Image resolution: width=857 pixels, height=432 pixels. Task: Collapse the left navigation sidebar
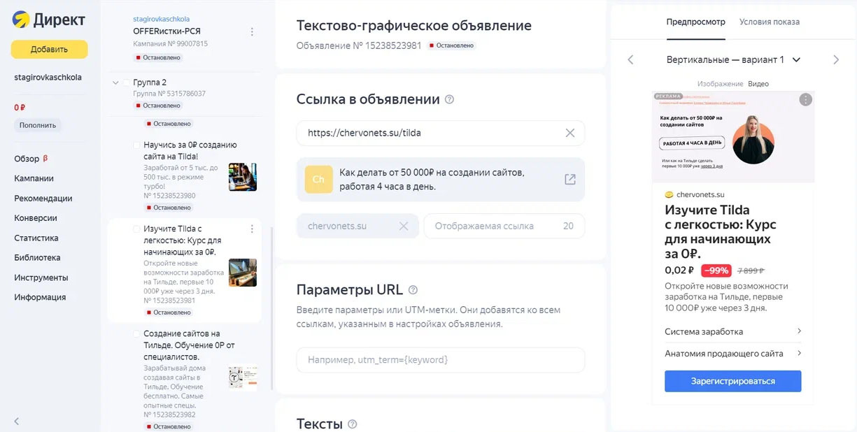pyautogui.click(x=17, y=421)
